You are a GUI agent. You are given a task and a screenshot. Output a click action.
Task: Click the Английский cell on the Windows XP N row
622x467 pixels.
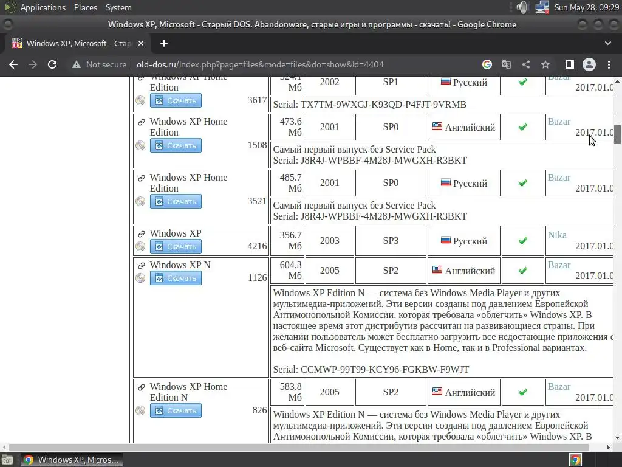463,271
